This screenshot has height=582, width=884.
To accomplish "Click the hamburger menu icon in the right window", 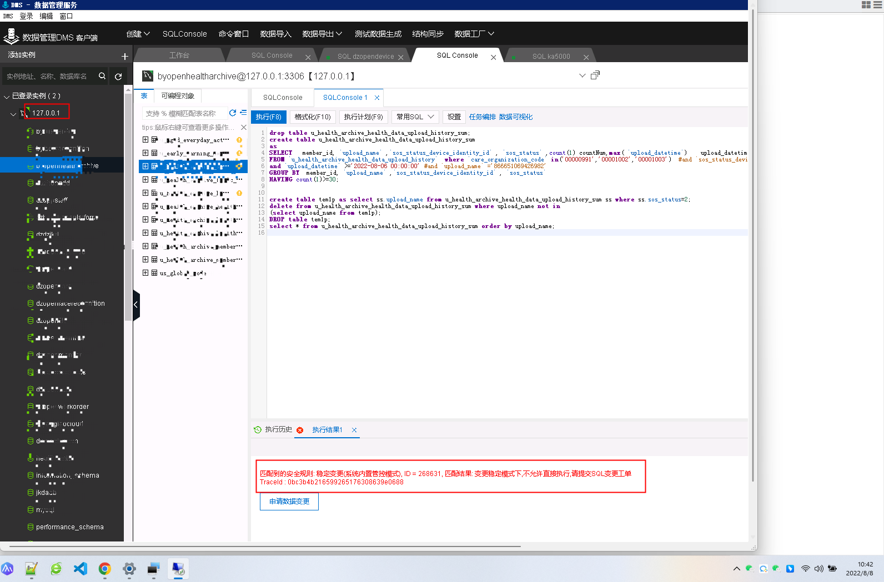I will pyautogui.click(x=877, y=4).
